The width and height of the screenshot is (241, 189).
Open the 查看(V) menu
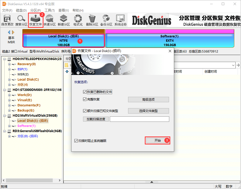(x=64, y=11)
